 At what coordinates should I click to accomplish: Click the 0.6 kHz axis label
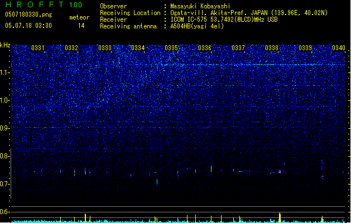click(x=4, y=212)
